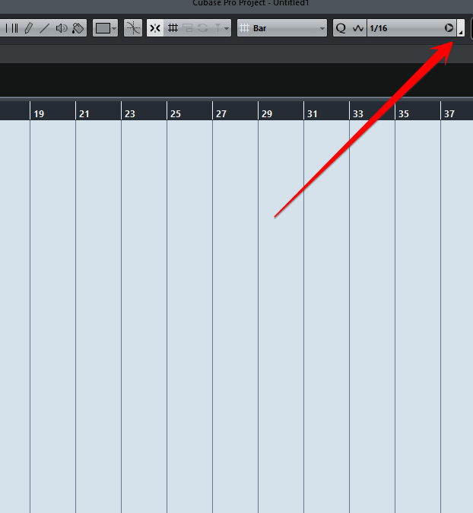The image size is (473, 513).
Task: Open the Quantize Panel corner button
Action: 461,28
